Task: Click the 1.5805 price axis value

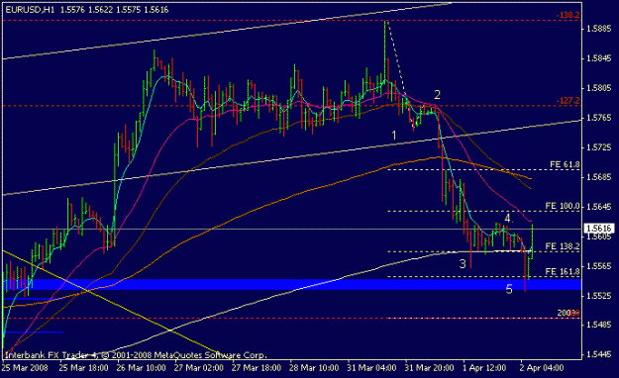Action: 599,88
